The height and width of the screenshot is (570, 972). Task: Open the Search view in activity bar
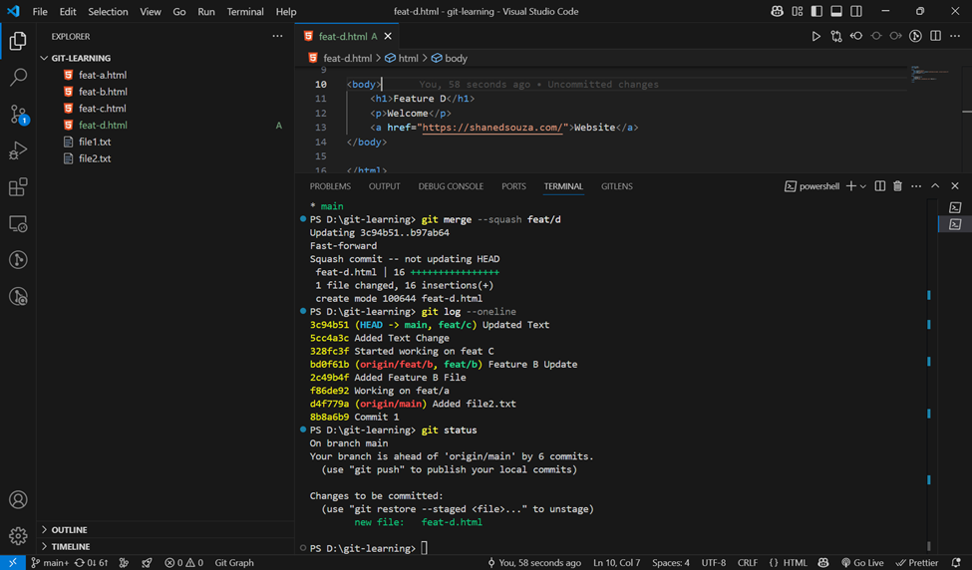pyautogui.click(x=18, y=78)
